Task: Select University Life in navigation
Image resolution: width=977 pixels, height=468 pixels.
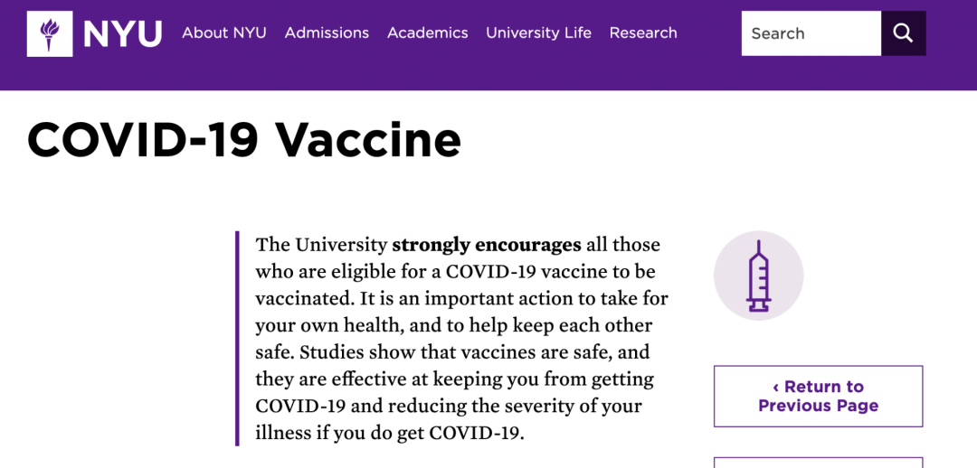Action: pos(538,33)
